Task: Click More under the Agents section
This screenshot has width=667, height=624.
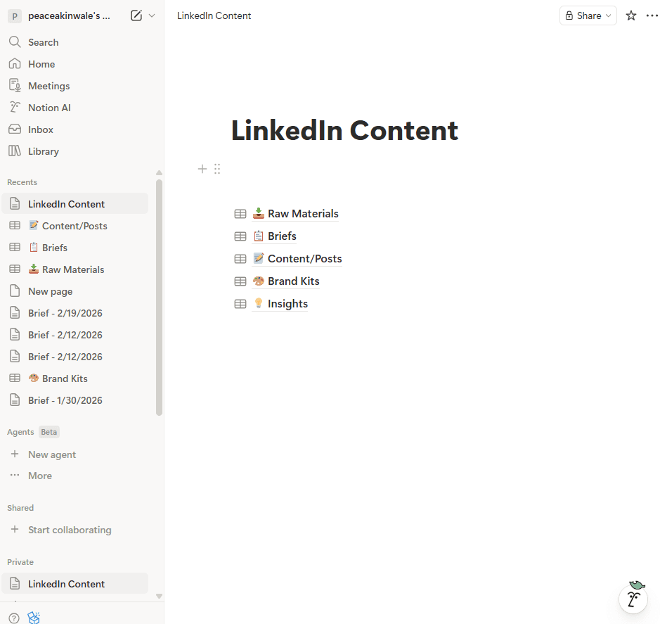Action: pos(39,476)
